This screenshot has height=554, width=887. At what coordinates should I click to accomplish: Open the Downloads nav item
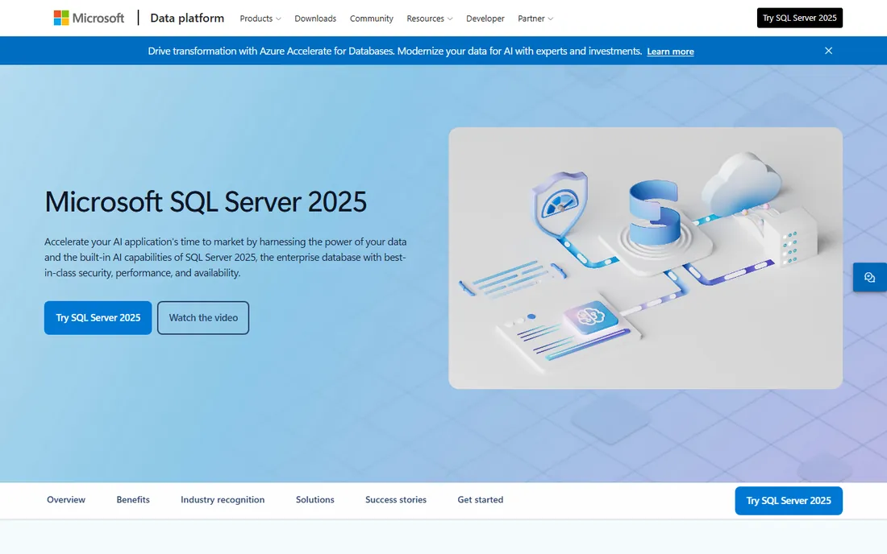[315, 19]
